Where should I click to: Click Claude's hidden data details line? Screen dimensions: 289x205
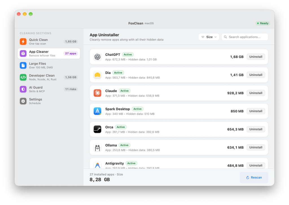[x=132, y=96]
